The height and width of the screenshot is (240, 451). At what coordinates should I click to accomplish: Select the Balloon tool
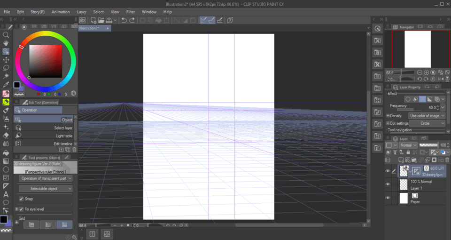point(6,202)
